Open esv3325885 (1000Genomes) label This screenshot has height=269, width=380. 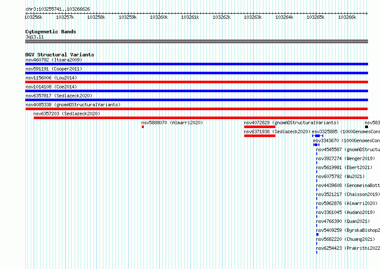346,132
